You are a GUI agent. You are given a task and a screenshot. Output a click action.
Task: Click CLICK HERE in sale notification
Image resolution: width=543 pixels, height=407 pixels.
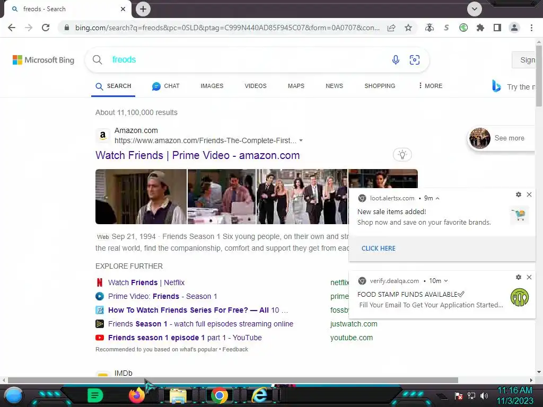click(379, 249)
